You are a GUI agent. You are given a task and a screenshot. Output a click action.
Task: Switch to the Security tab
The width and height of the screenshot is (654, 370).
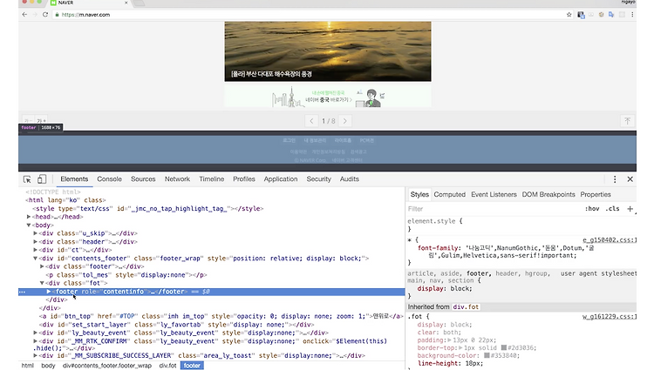click(x=318, y=179)
